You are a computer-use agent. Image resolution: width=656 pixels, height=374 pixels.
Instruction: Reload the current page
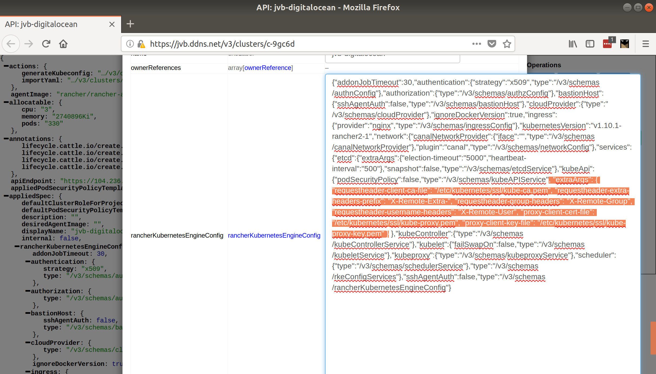[x=46, y=44]
